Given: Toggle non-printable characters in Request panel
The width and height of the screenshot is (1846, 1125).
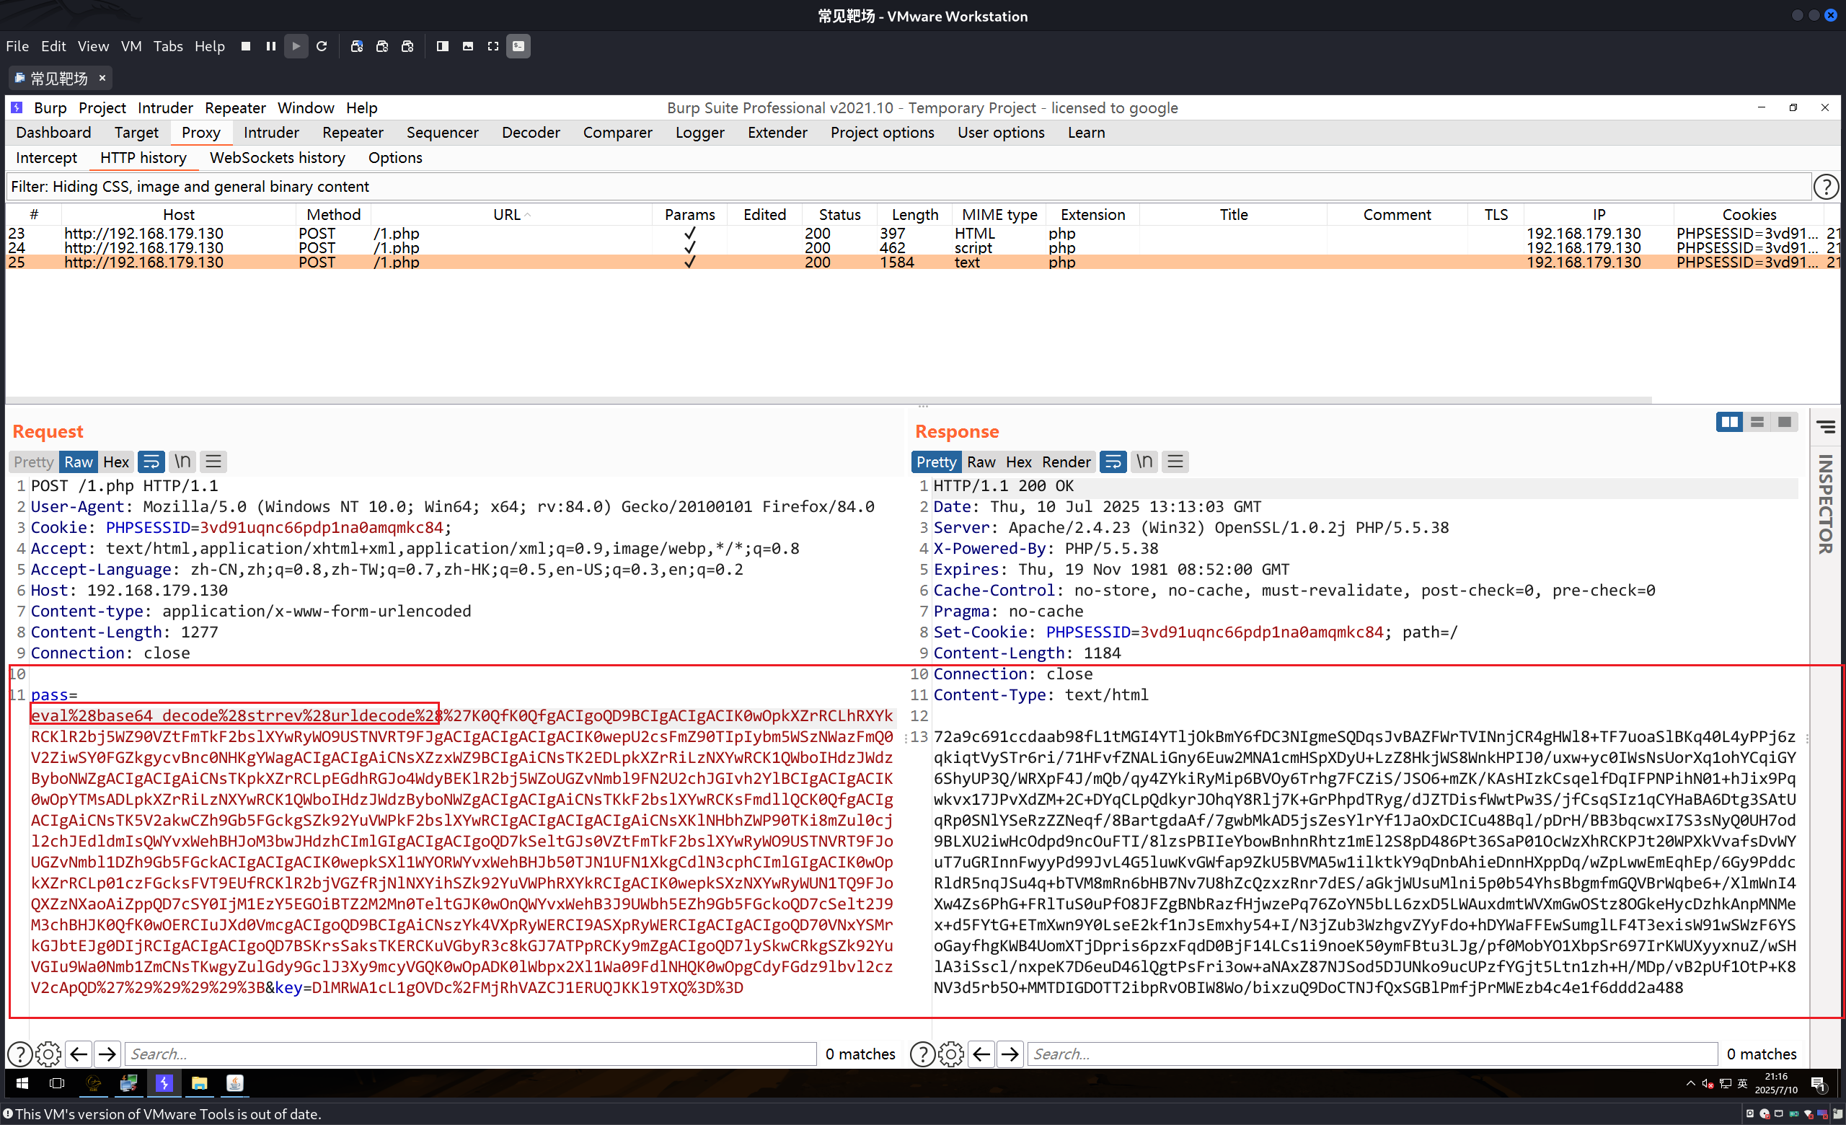Looking at the screenshot, I should coord(182,462).
